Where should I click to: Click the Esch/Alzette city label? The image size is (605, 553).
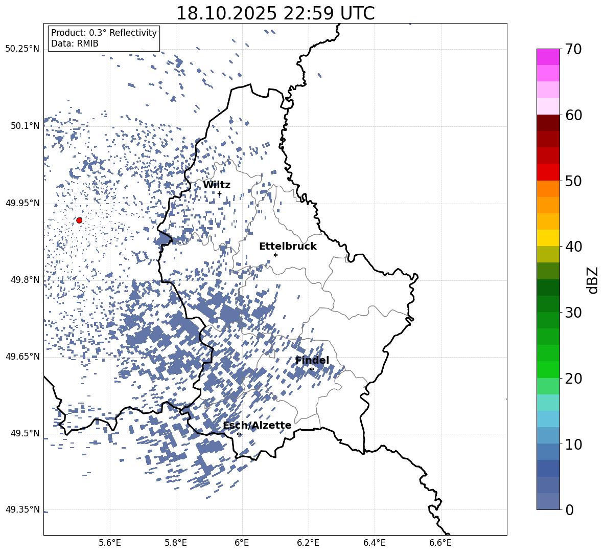[x=257, y=426]
